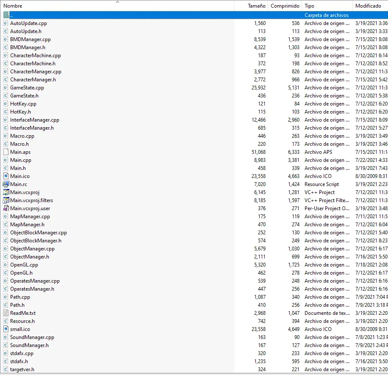The width and height of the screenshot is (388, 375).
Task: Click the size value 25,932 for GameState.cpp
Action: click(x=258, y=88)
